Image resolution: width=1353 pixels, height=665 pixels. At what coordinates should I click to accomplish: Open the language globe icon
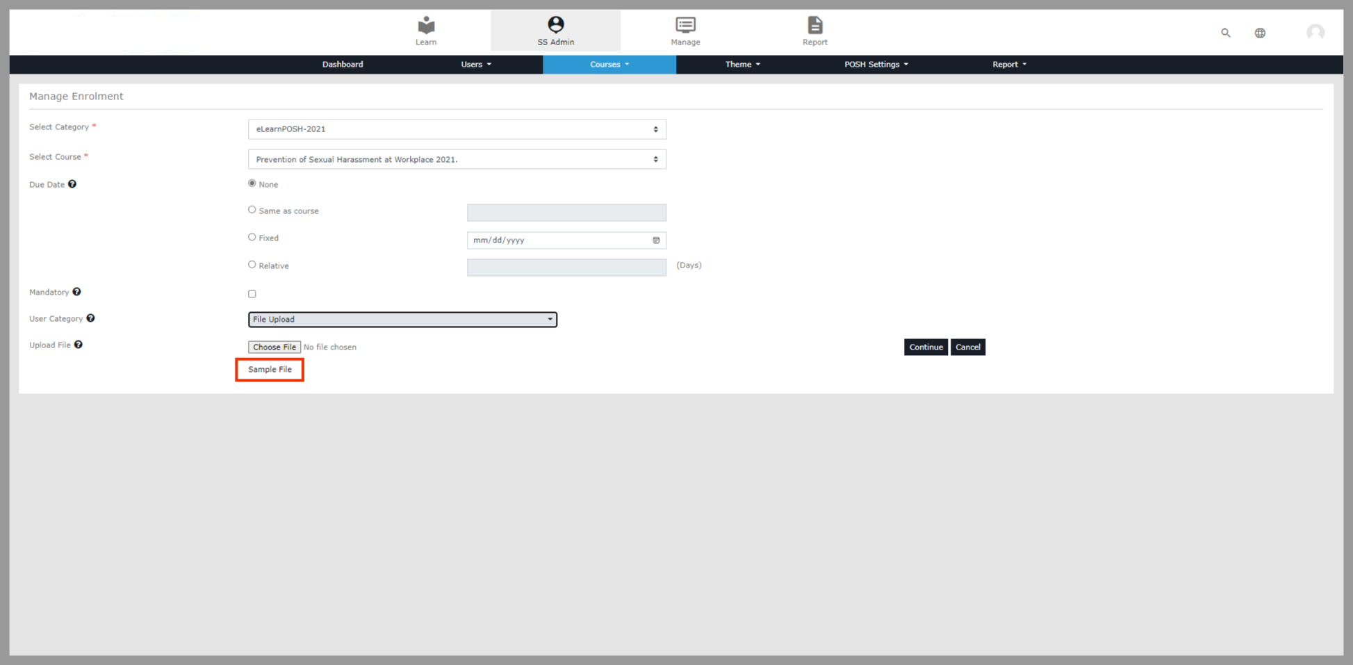1259,33
